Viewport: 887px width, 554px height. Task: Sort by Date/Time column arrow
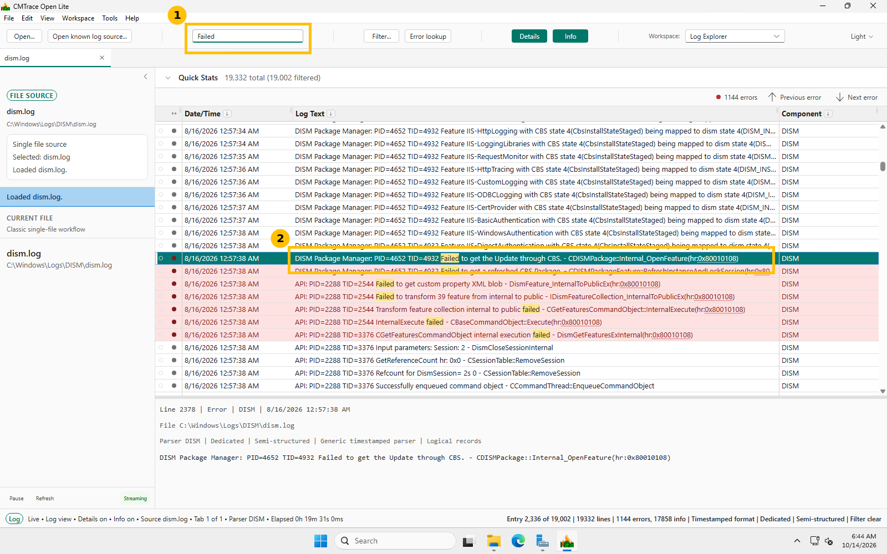tap(227, 114)
